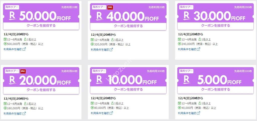Image resolution: width=257 pixels, height=121 pixels.
Task: Get the 20,000円OFF JAL coupon
Action: (41, 90)
